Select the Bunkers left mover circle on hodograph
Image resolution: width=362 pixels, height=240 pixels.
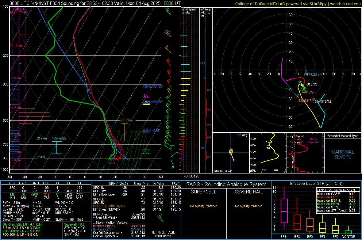click(x=306, y=71)
